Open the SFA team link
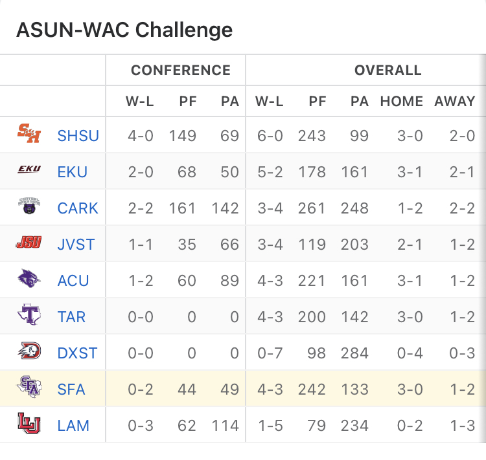486x460 pixels. pyautogui.click(x=71, y=389)
